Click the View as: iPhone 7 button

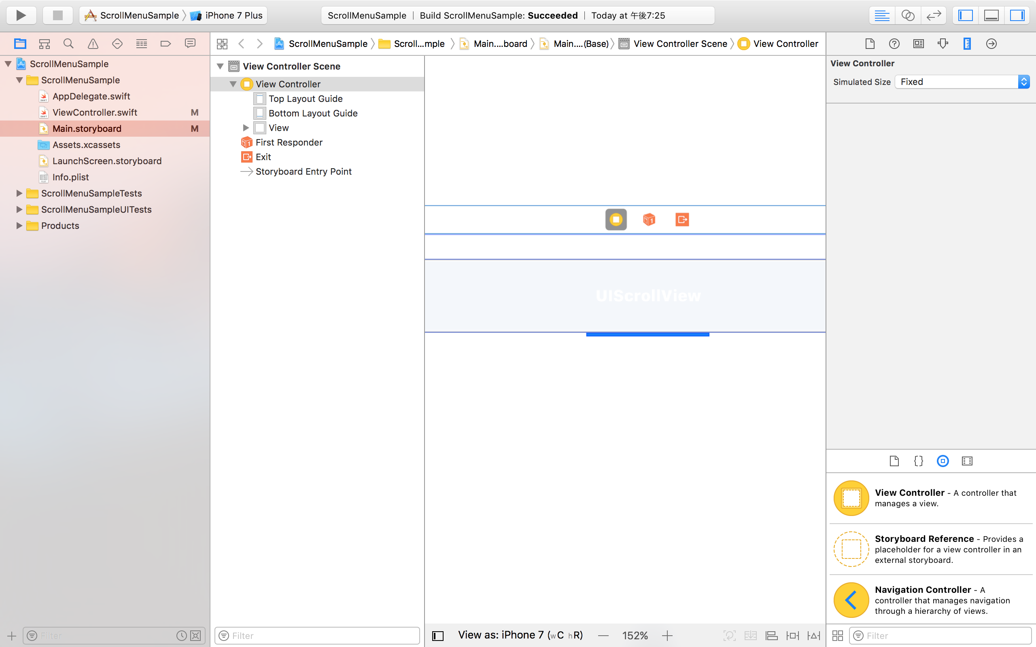pyautogui.click(x=519, y=635)
